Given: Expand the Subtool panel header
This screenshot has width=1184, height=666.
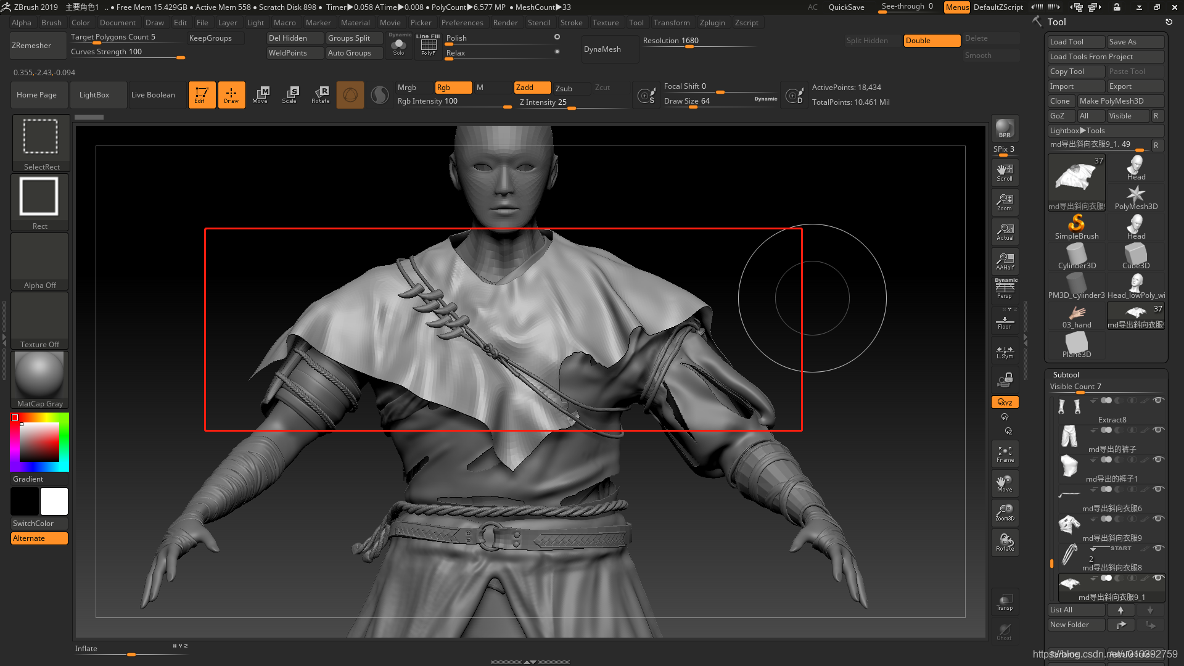Looking at the screenshot, I should 1066,374.
